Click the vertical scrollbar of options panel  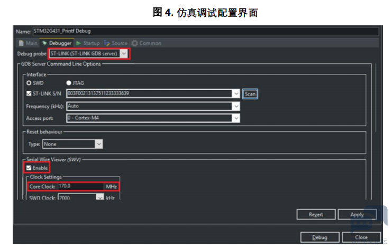pos(376,98)
